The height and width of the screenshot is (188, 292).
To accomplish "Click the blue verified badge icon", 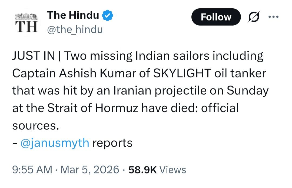I will [108, 16].
